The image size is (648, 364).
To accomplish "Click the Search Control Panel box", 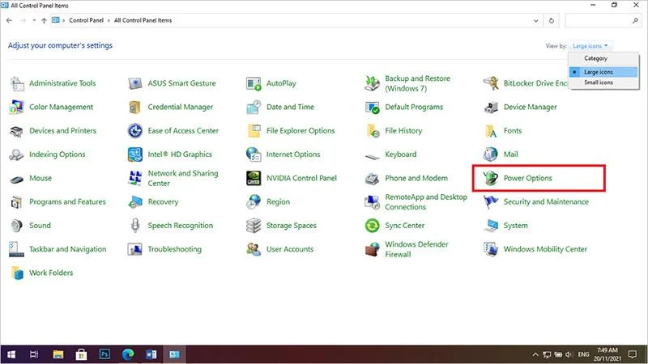I will click(603, 21).
